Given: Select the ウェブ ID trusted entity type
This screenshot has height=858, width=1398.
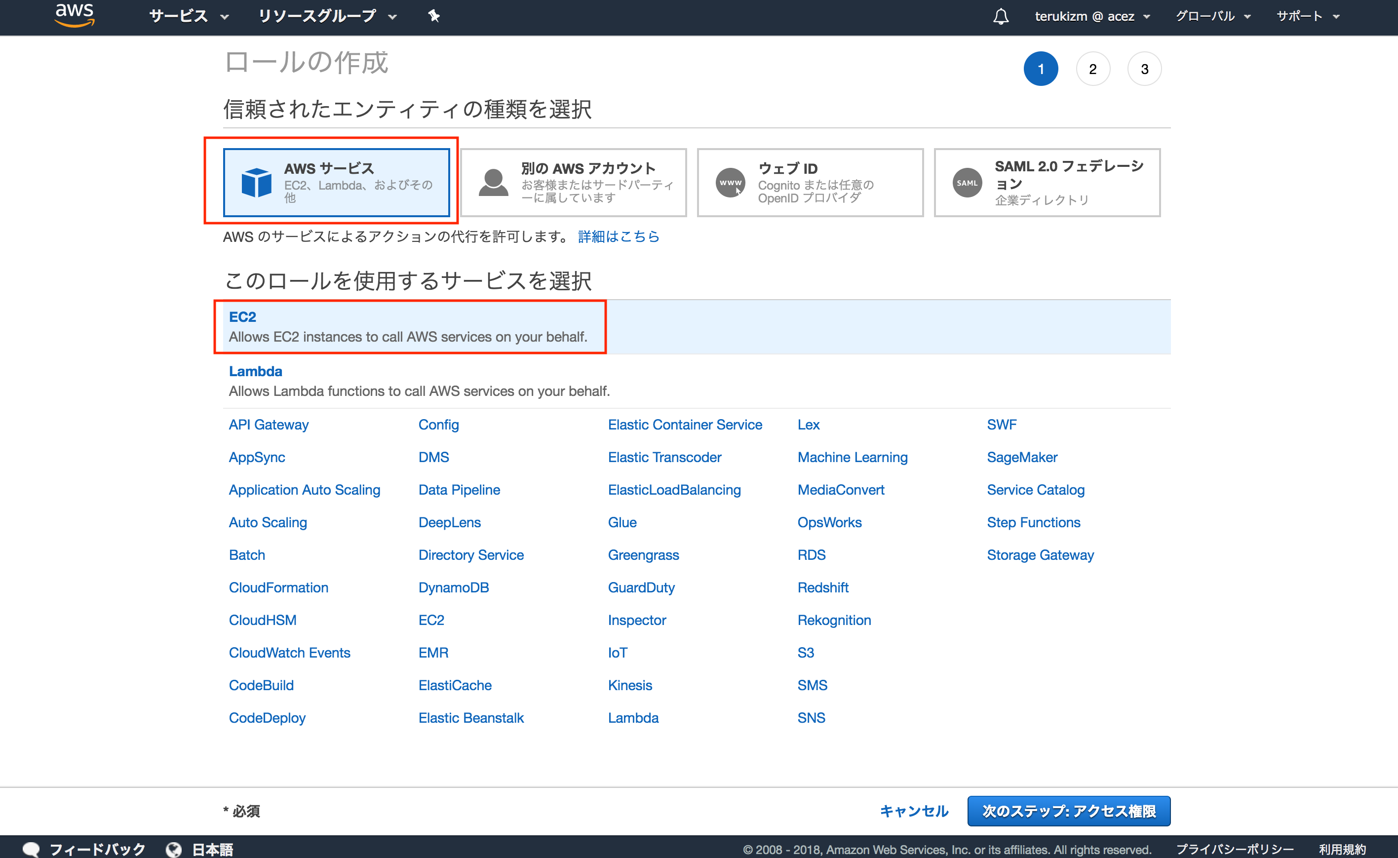Looking at the screenshot, I should [x=810, y=183].
